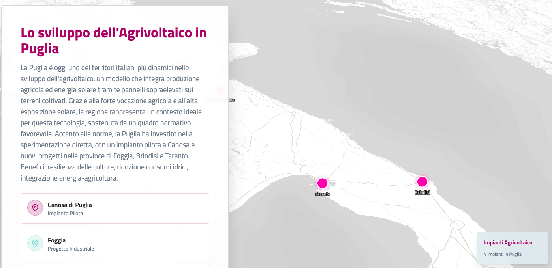Click the '4 impianti in Puglia' legend text
Screen dimensions: 552x268
pyautogui.click(x=502, y=254)
